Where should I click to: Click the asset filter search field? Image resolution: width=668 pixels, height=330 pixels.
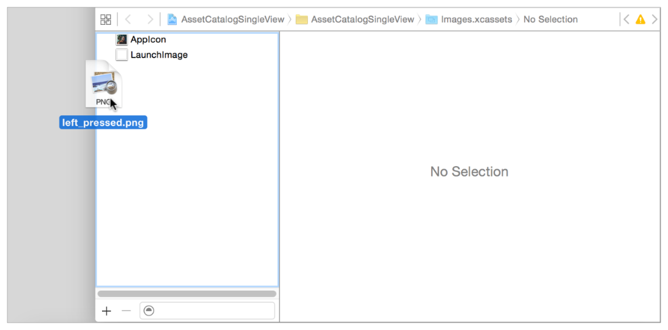coord(207,311)
